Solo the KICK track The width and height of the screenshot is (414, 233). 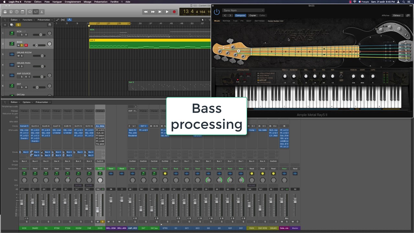[x=22, y=35]
